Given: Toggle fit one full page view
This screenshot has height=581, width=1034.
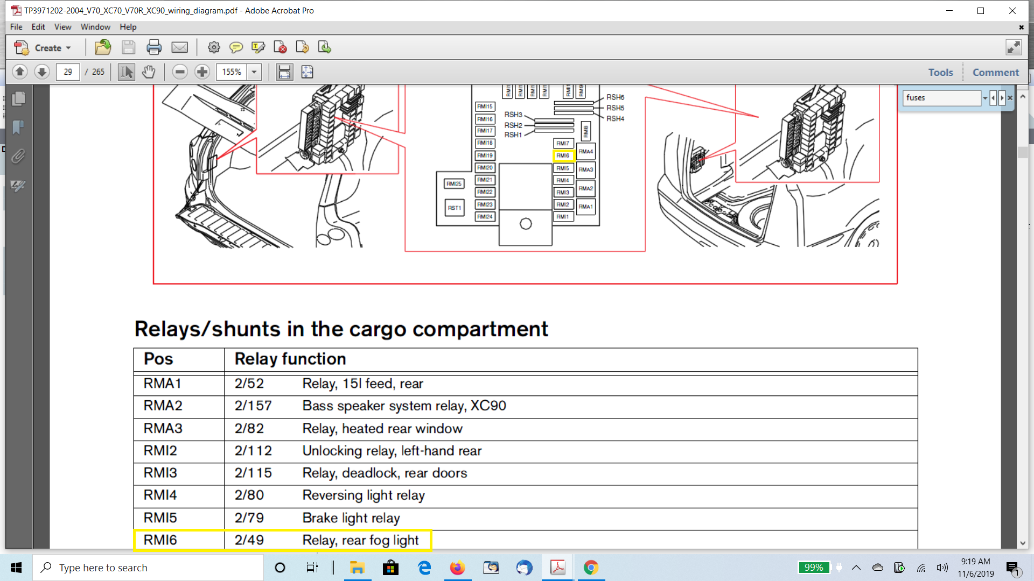Looking at the screenshot, I should click(307, 72).
